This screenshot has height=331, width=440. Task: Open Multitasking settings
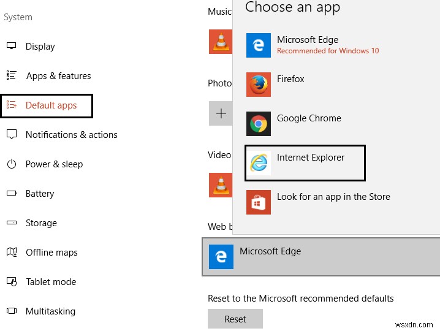coord(50,311)
